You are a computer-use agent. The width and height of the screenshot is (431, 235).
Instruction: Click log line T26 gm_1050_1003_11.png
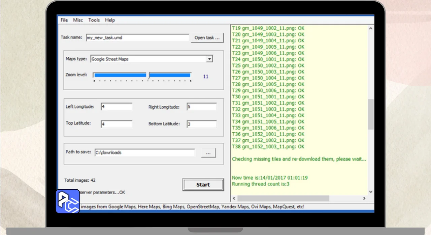[268, 72]
